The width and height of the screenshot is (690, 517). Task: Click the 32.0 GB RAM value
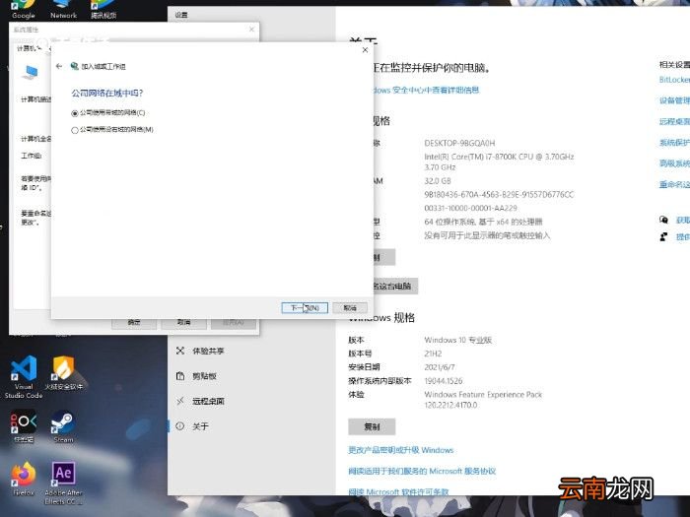438,181
